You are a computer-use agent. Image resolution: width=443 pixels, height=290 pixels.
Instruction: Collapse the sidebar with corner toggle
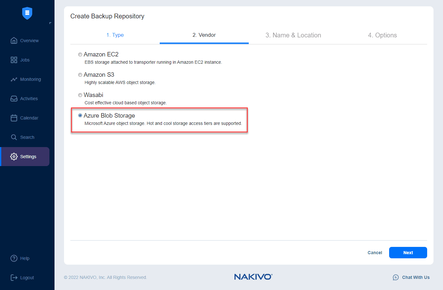(x=50, y=23)
